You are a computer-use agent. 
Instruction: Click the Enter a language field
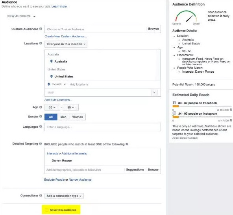103,127
